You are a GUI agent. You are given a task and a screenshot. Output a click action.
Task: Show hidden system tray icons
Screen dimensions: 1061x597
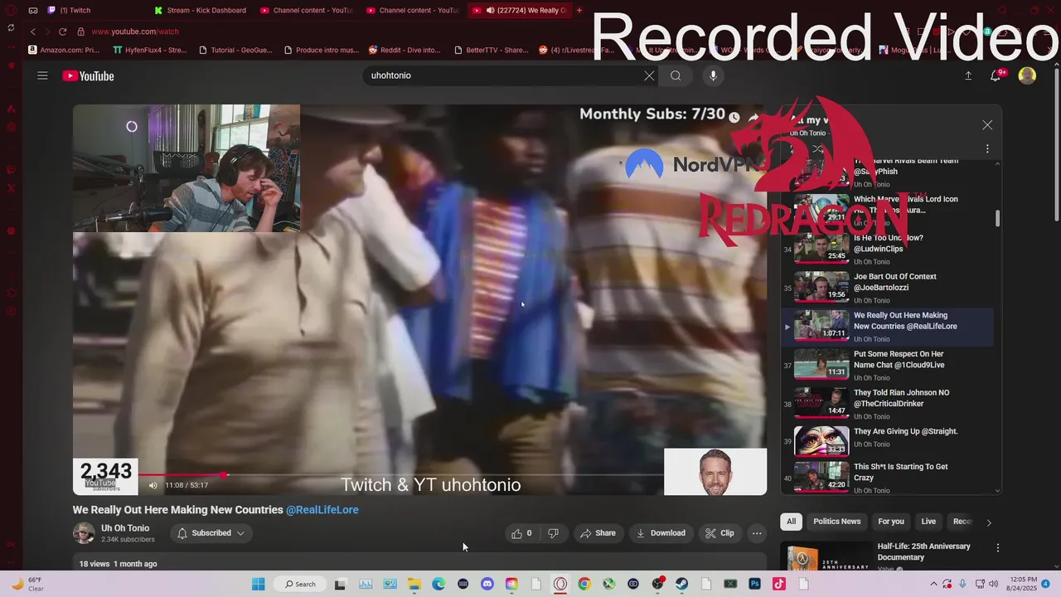[x=933, y=584]
